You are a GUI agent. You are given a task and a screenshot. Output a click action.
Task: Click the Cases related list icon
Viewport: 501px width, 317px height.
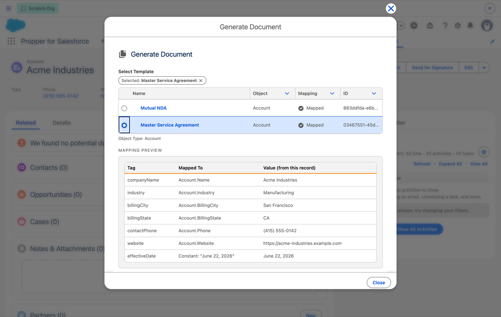(22, 222)
